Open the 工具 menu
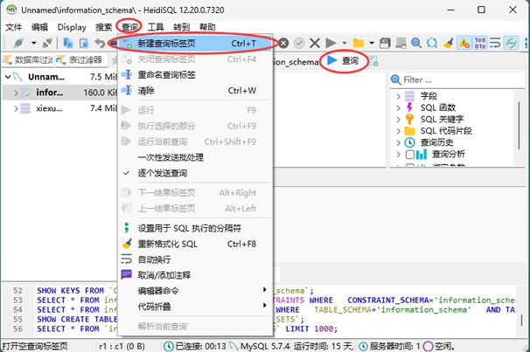 [x=156, y=27]
